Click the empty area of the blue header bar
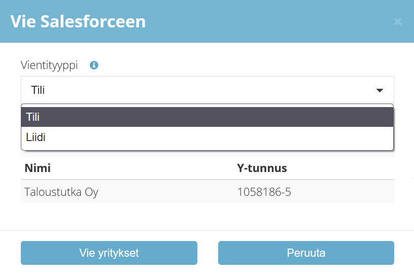The width and height of the screenshot is (414, 274). (x=264, y=21)
